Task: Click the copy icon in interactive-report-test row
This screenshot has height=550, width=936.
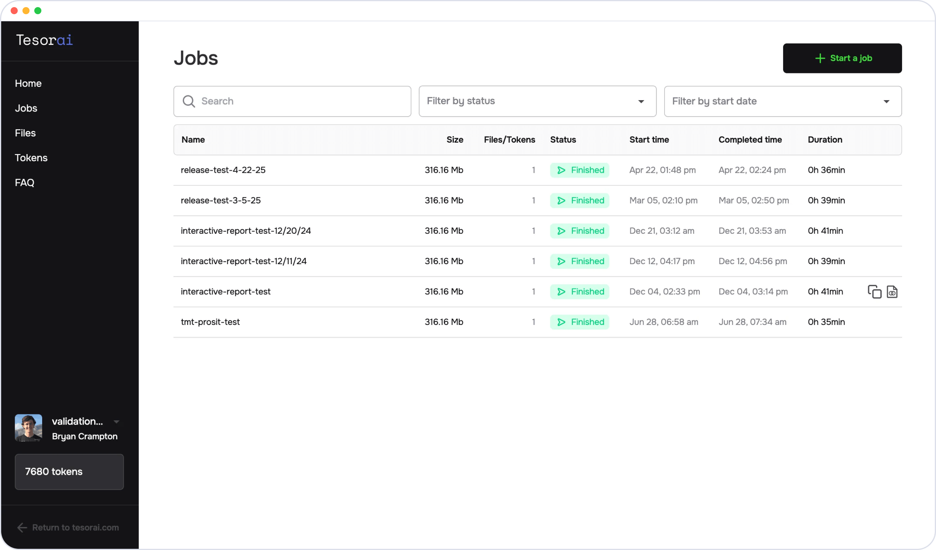Action: 874,292
